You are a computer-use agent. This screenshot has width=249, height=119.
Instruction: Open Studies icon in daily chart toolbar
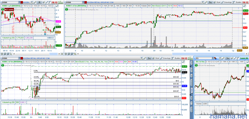50,2
